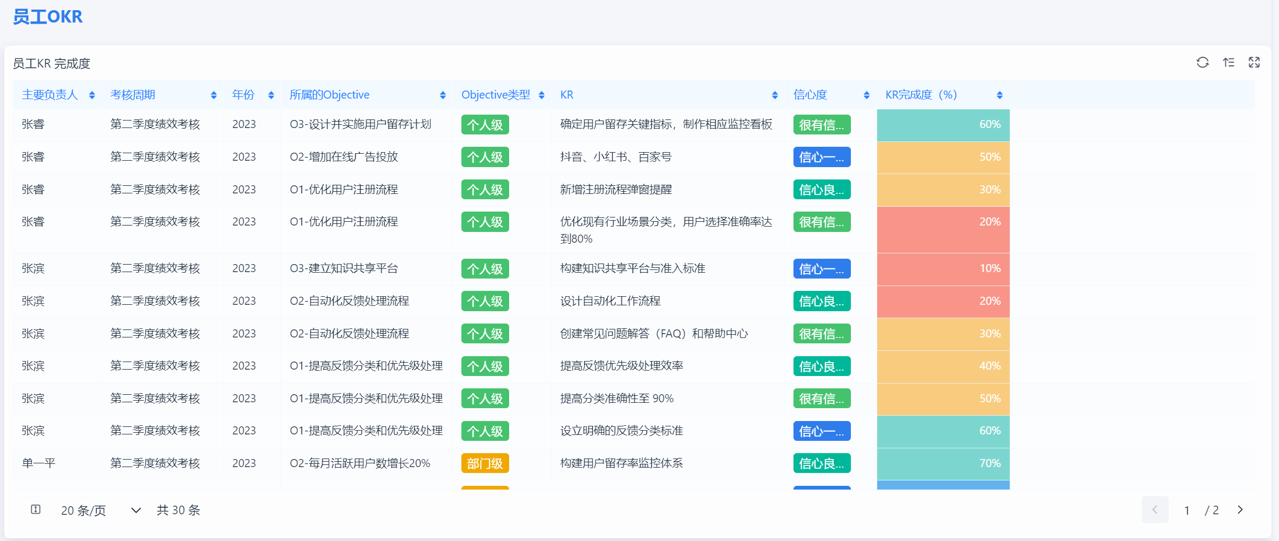Screen dimensions: 1279x541
Task: Sort by KR column arrows
Action: [x=775, y=95]
